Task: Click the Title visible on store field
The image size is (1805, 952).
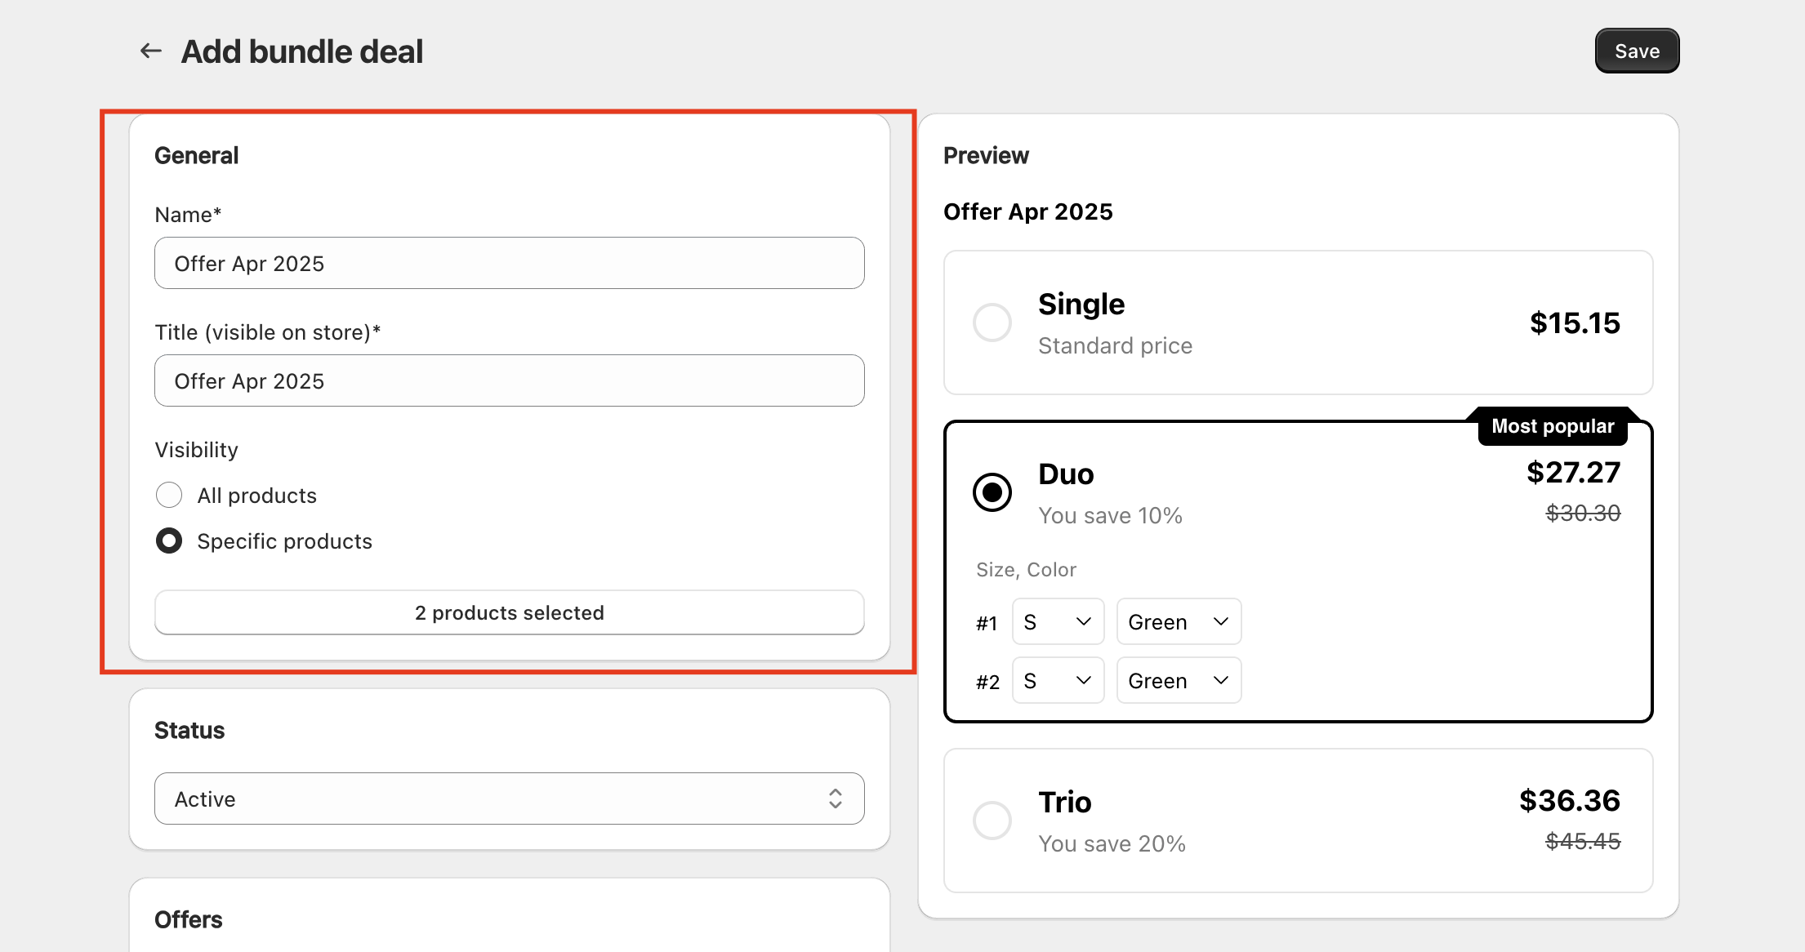Action: pos(509,380)
